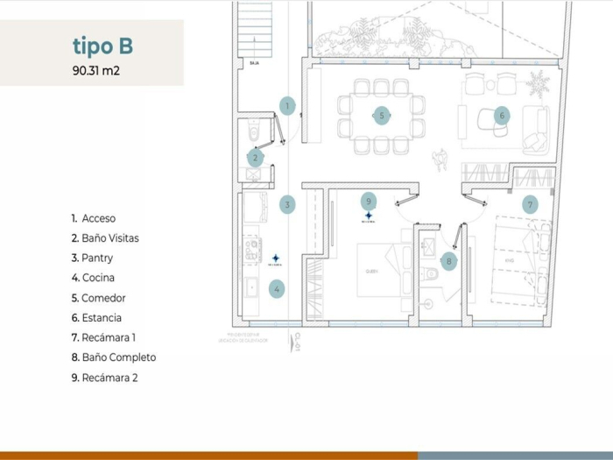613x460 pixels.
Task: Click the full bathroom toilet symbol
Action: 429,273
